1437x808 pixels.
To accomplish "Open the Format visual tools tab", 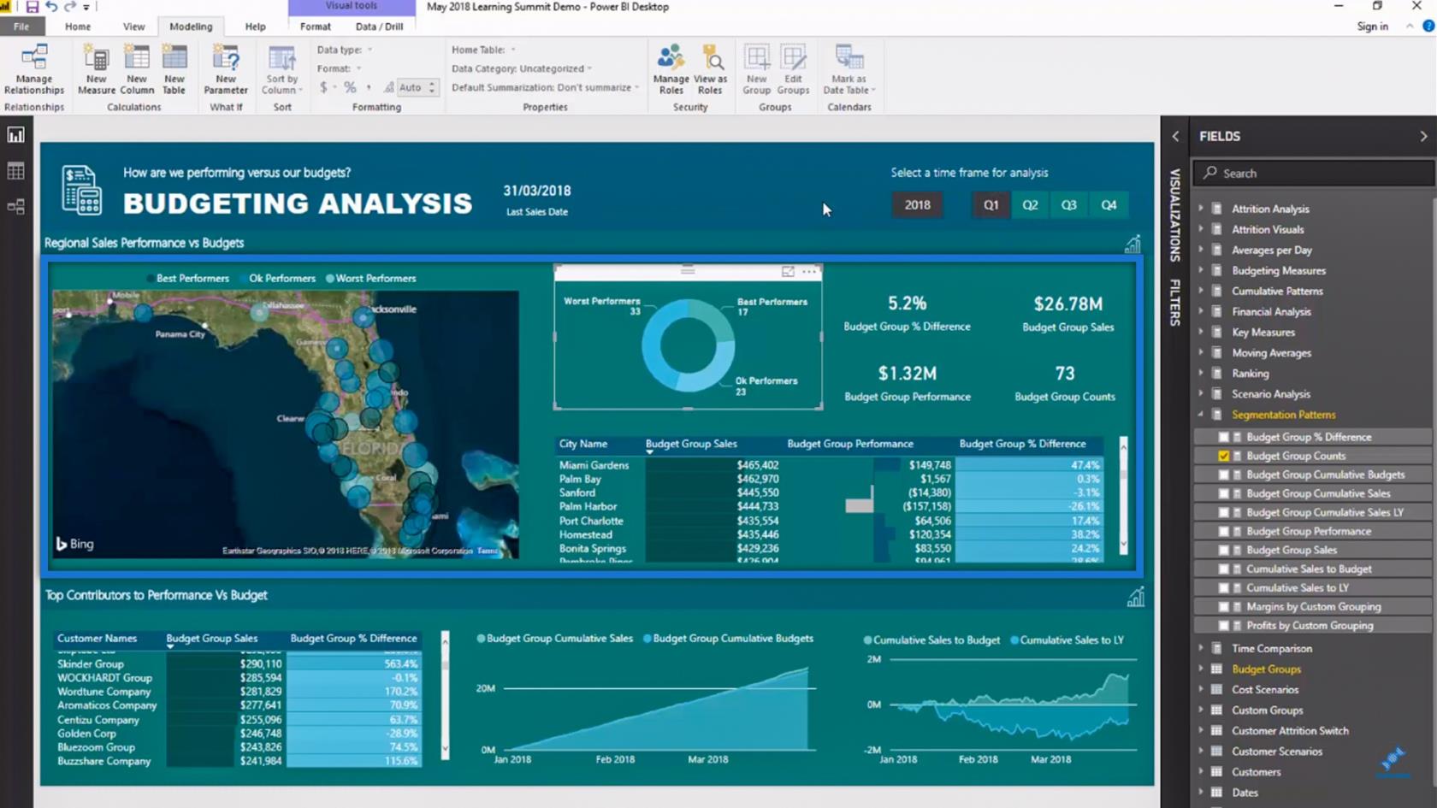I will [315, 27].
